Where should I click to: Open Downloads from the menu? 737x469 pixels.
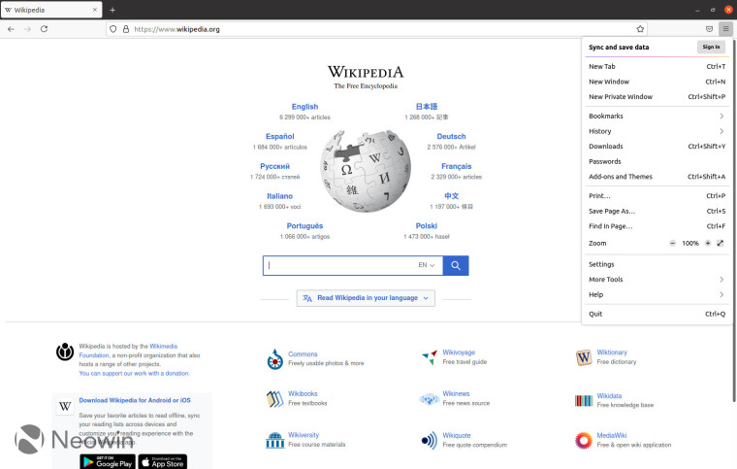click(657, 147)
